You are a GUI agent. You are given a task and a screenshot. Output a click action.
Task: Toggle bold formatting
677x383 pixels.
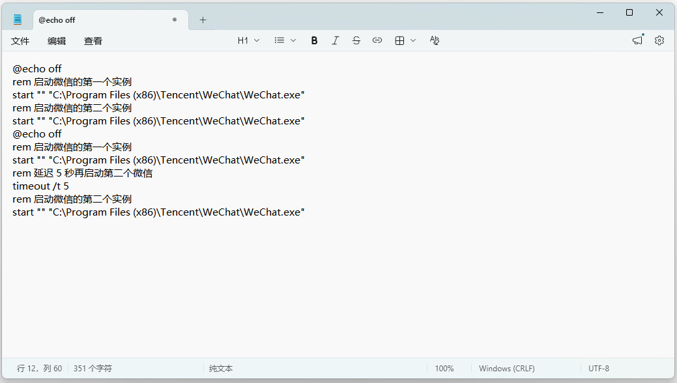coord(314,40)
